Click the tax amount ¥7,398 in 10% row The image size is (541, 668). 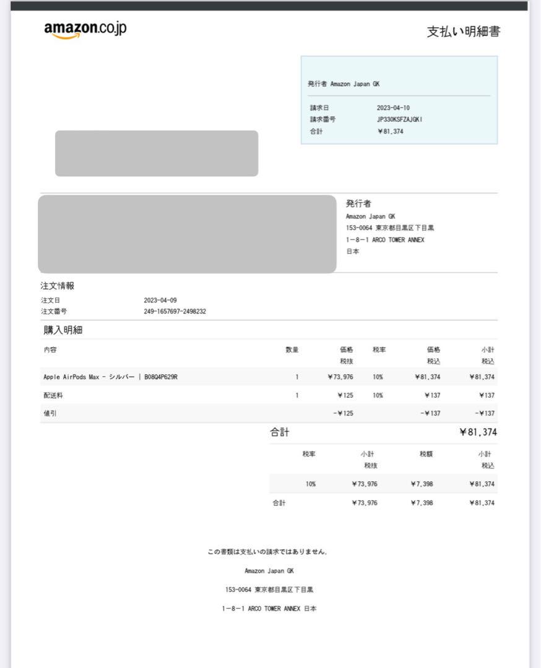(421, 484)
